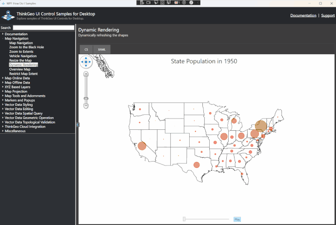
Task: Expand the XYZ Based Layers category
Action: [3, 87]
